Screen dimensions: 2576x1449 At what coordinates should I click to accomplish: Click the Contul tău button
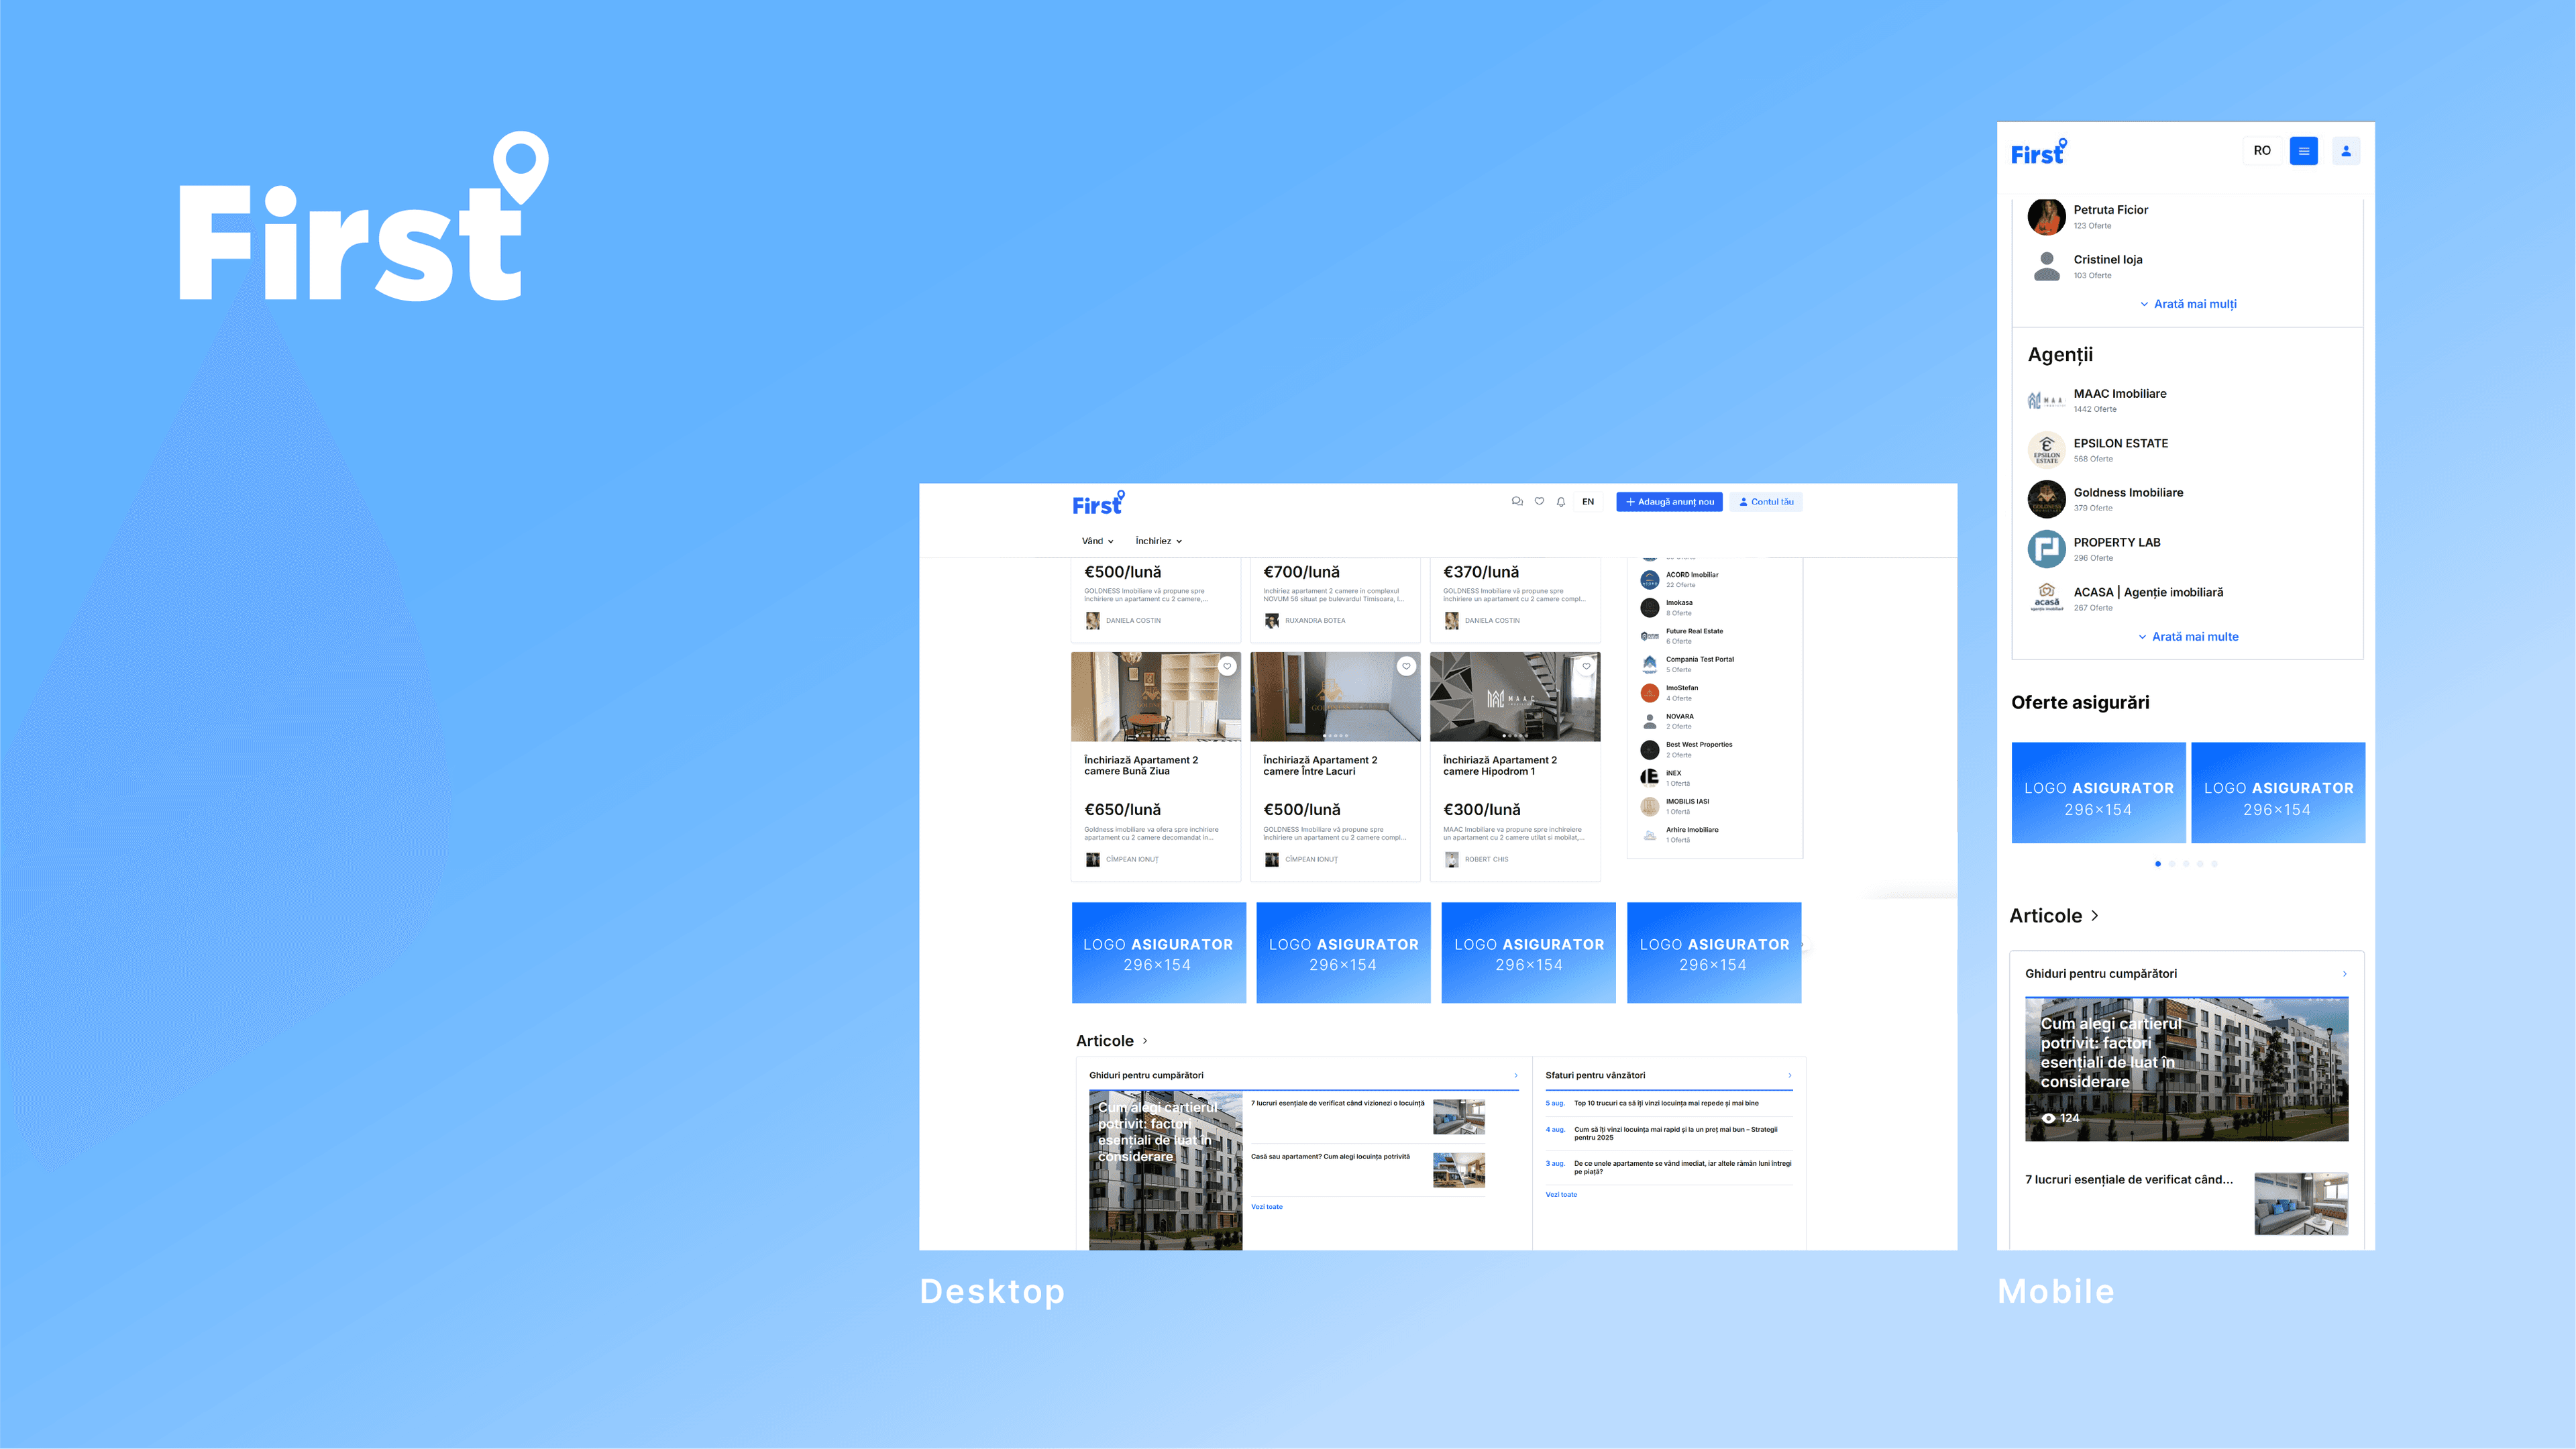pyautogui.click(x=1766, y=502)
